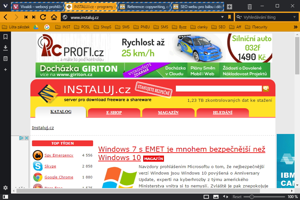Viewport: 300px width, 200px height.
Task: Click the vertical page scrollbar thumb
Action: (x=297, y=56)
